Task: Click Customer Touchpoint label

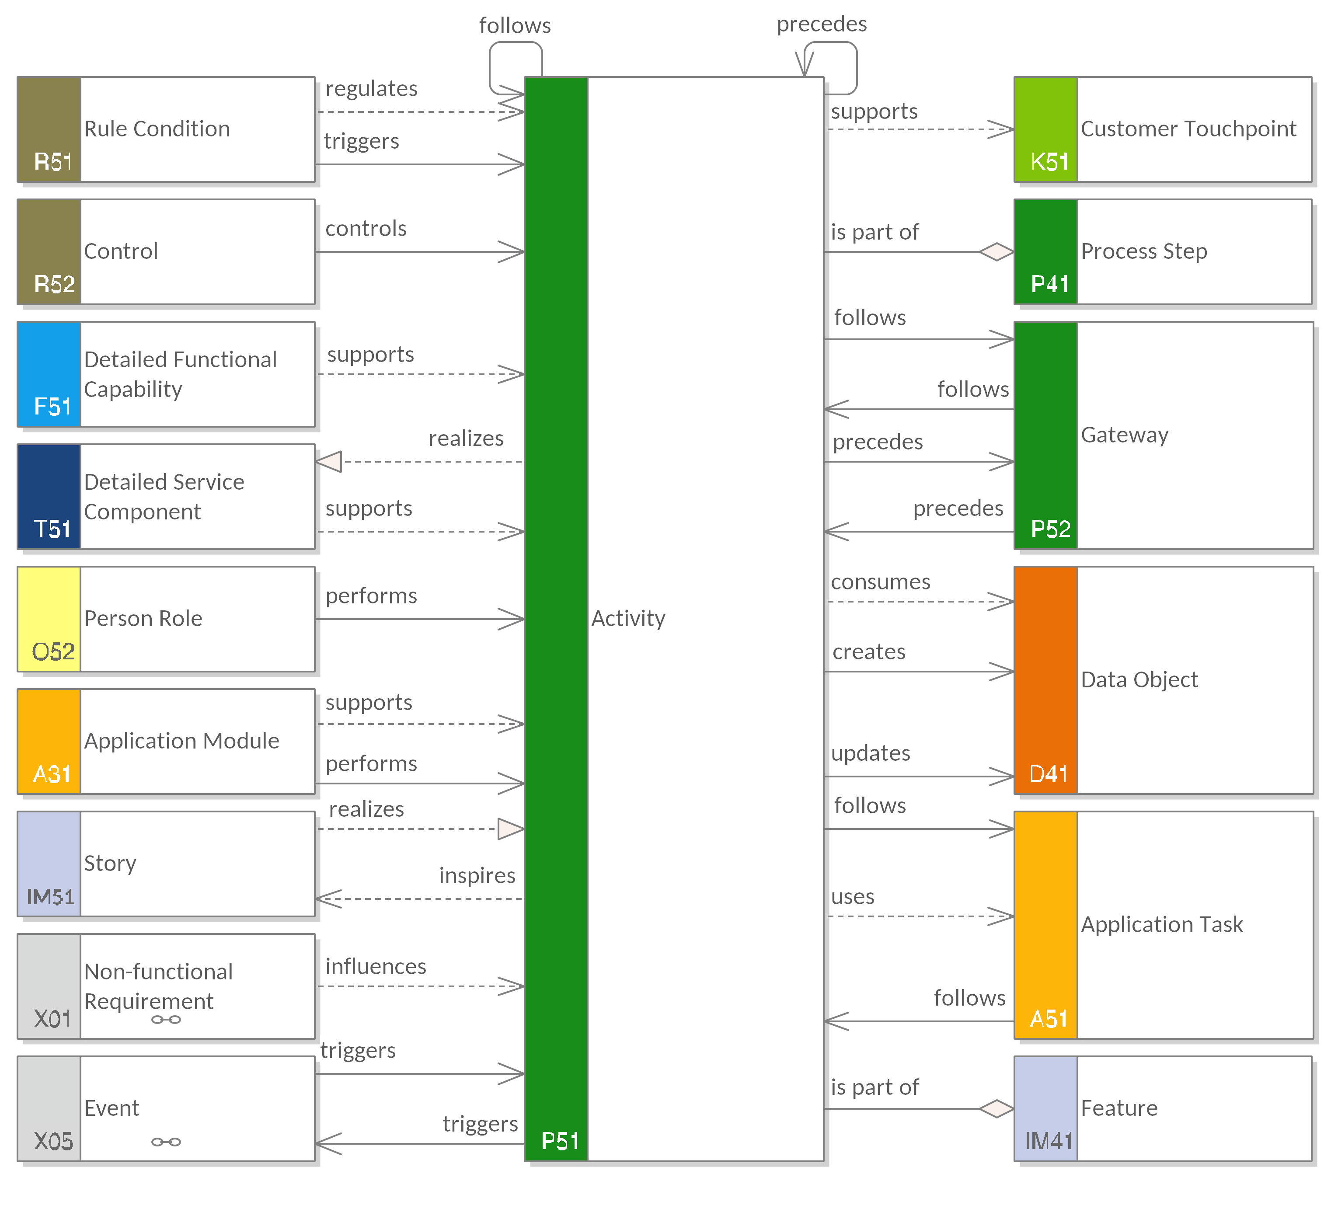Action: click(1188, 129)
